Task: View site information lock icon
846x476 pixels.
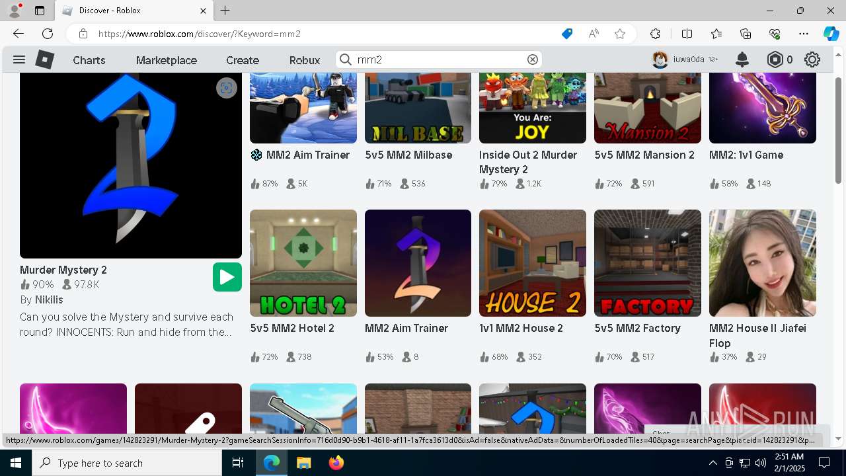Action: coord(83,34)
